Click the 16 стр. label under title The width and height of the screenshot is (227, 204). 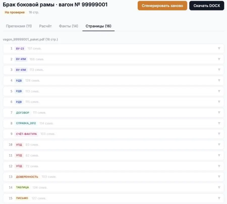[34, 12]
